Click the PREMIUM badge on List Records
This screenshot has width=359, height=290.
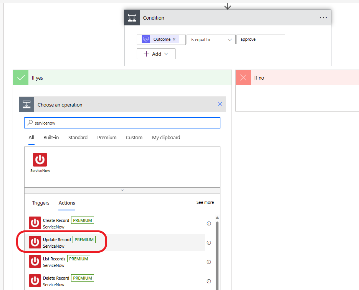(79, 259)
